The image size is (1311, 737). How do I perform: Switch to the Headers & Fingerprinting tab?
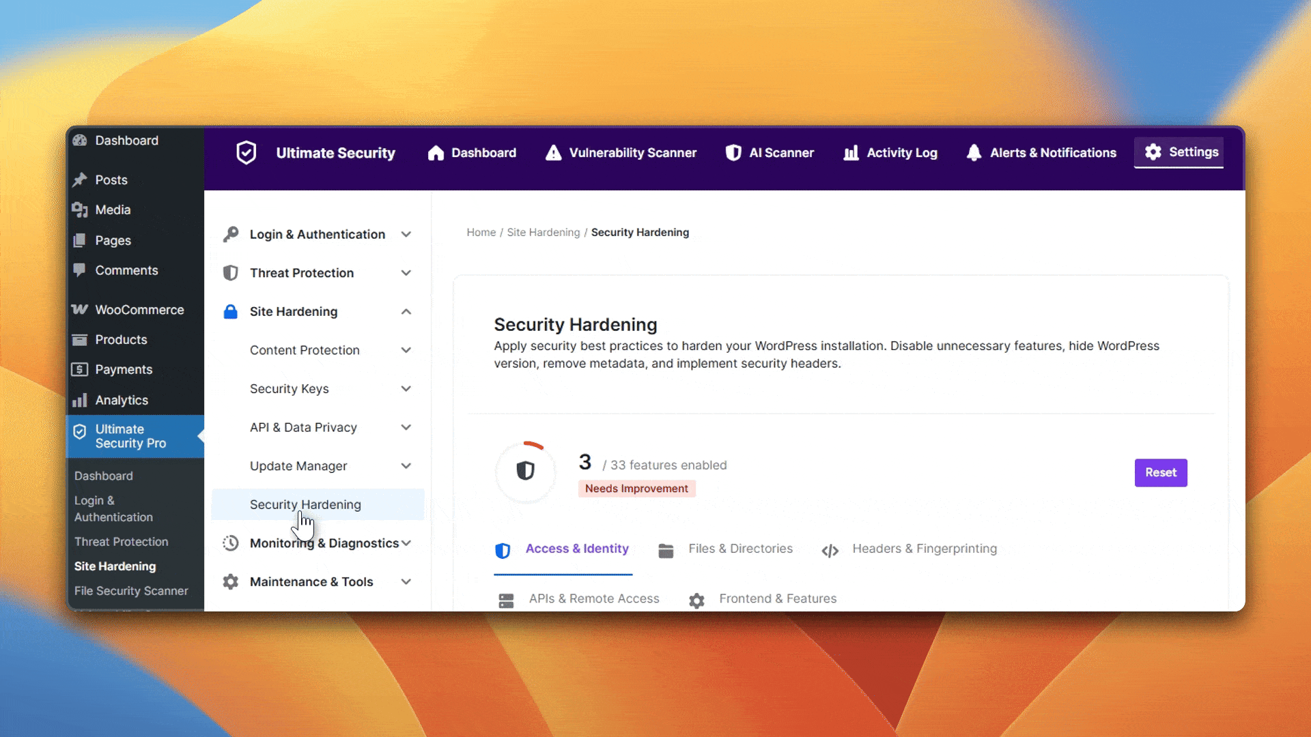pyautogui.click(x=909, y=549)
